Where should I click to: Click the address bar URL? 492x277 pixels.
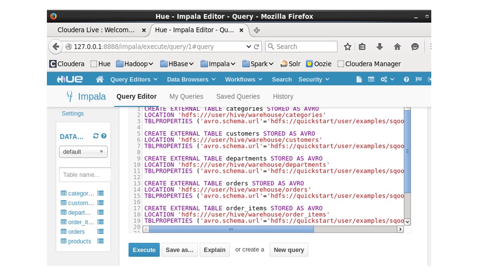point(144,47)
